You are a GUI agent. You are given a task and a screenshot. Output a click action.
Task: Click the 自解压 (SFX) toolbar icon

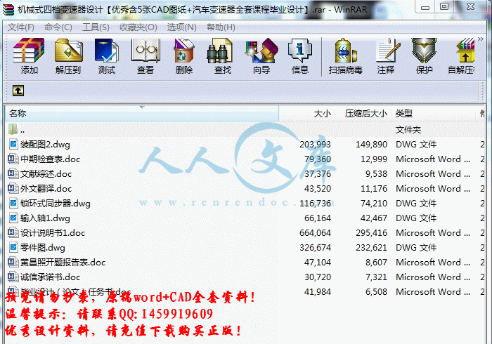(465, 51)
